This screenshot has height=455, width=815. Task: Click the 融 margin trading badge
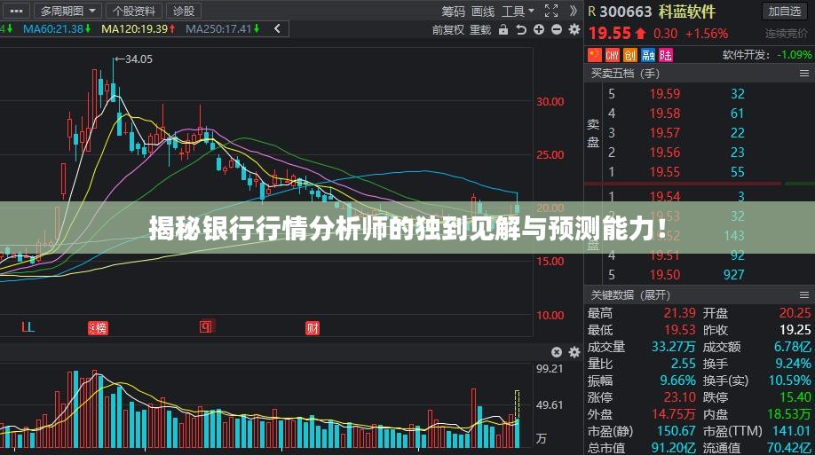coord(647,54)
